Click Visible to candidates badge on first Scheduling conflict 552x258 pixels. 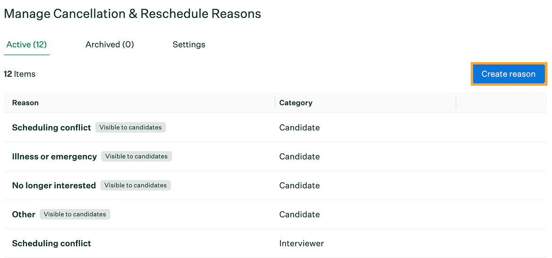click(x=131, y=127)
